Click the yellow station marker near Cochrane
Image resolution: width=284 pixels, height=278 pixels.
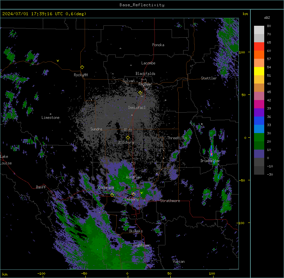pos(112,195)
